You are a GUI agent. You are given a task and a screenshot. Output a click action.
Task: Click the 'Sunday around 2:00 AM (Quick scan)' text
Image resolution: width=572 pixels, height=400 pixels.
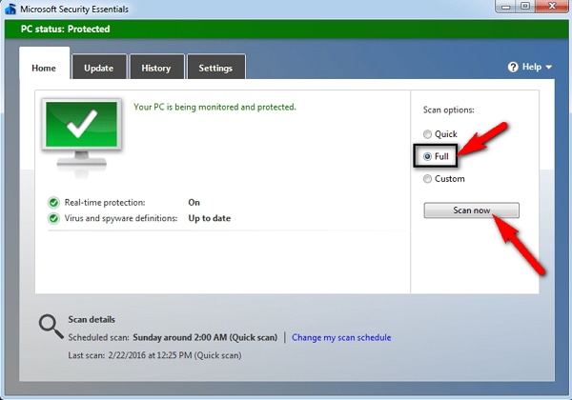click(x=205, y=338)
